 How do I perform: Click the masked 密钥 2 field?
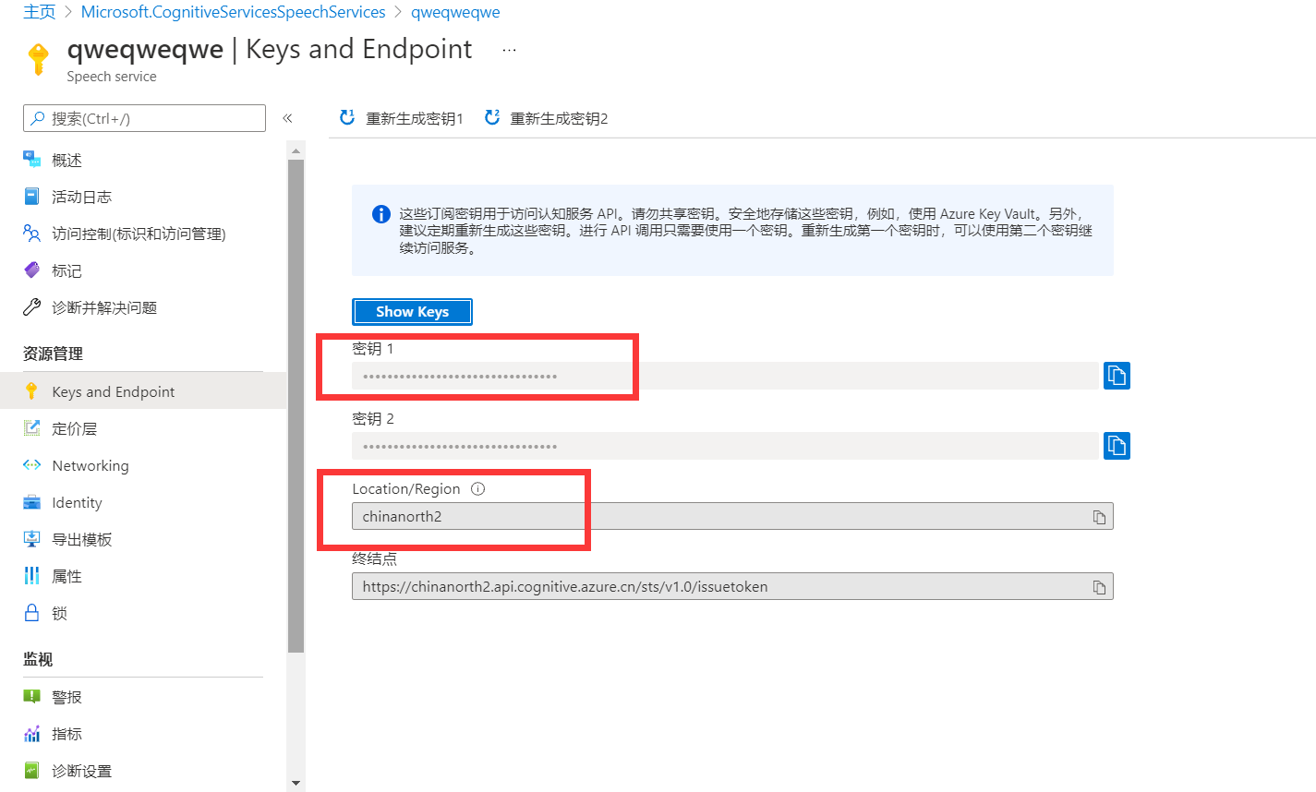pyautogui.click(x=725, y=446)
